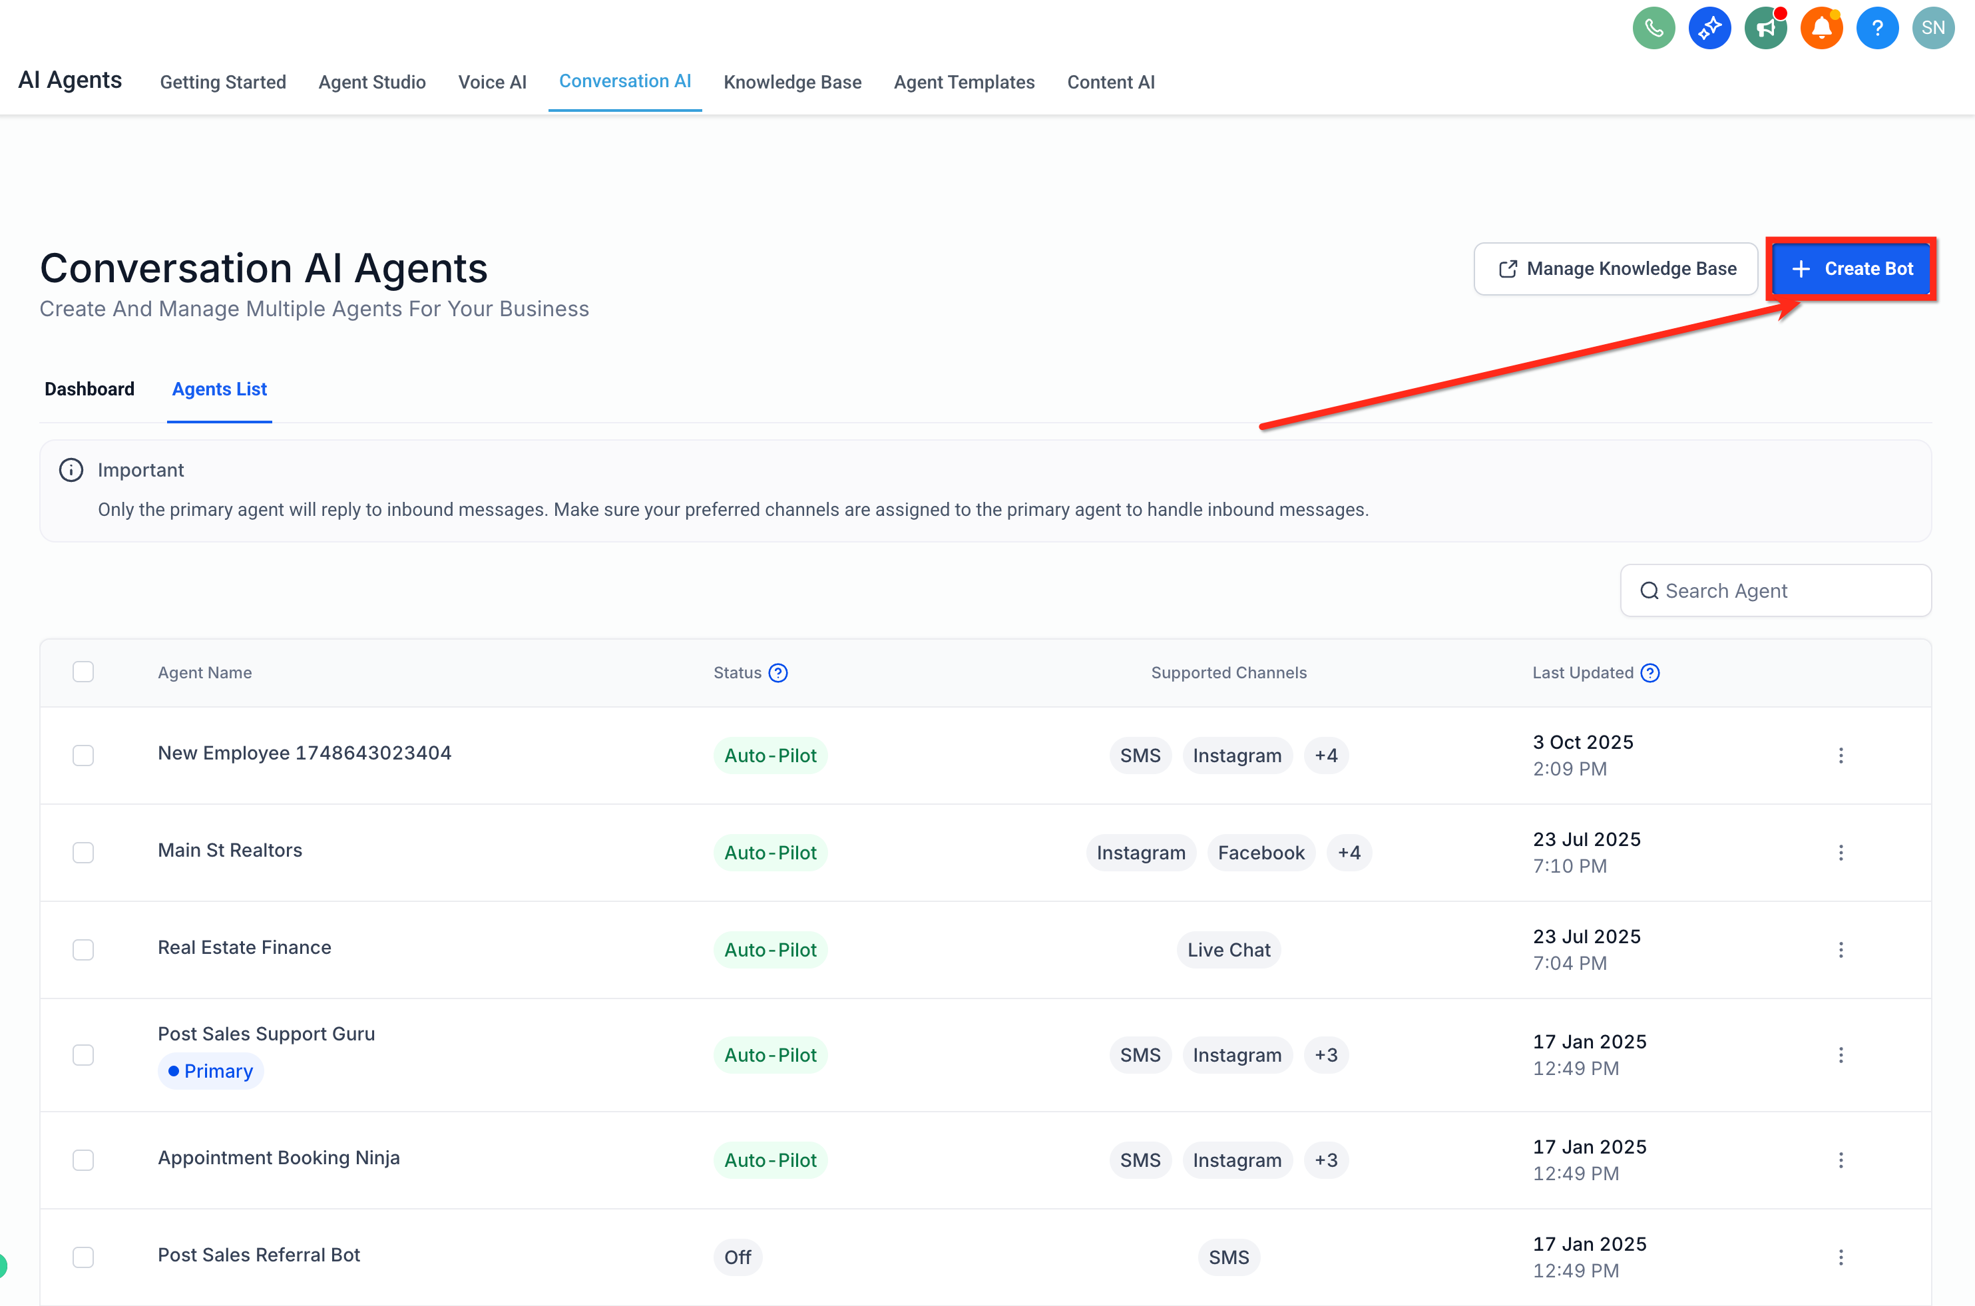Click the 3 Oct 2025 last updated date

1583,742
